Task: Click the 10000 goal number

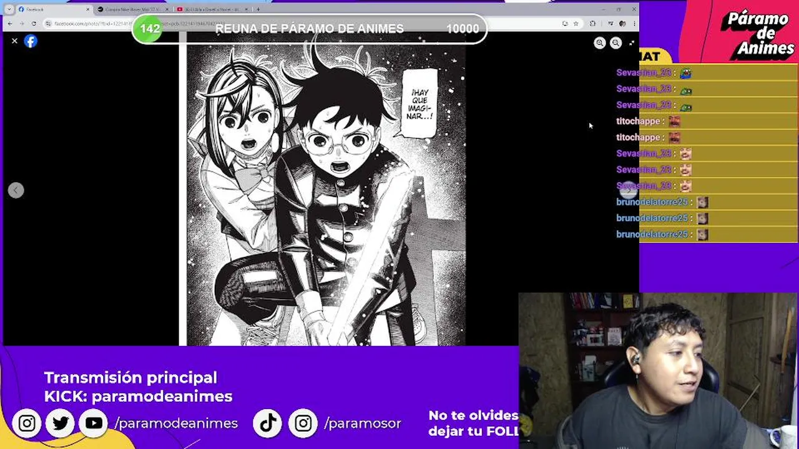Action: click(x=463, y=29)
